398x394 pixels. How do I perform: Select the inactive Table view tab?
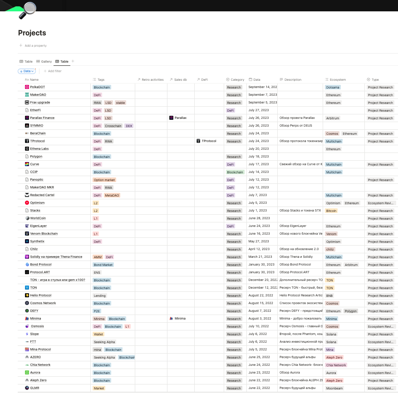pos(26,61)
